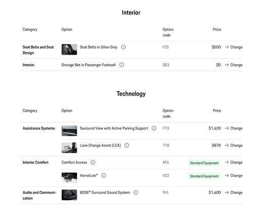275x220 pixels.
Task: Select the Lane Change Assist (LCA) label
Action: click(100, 145)
